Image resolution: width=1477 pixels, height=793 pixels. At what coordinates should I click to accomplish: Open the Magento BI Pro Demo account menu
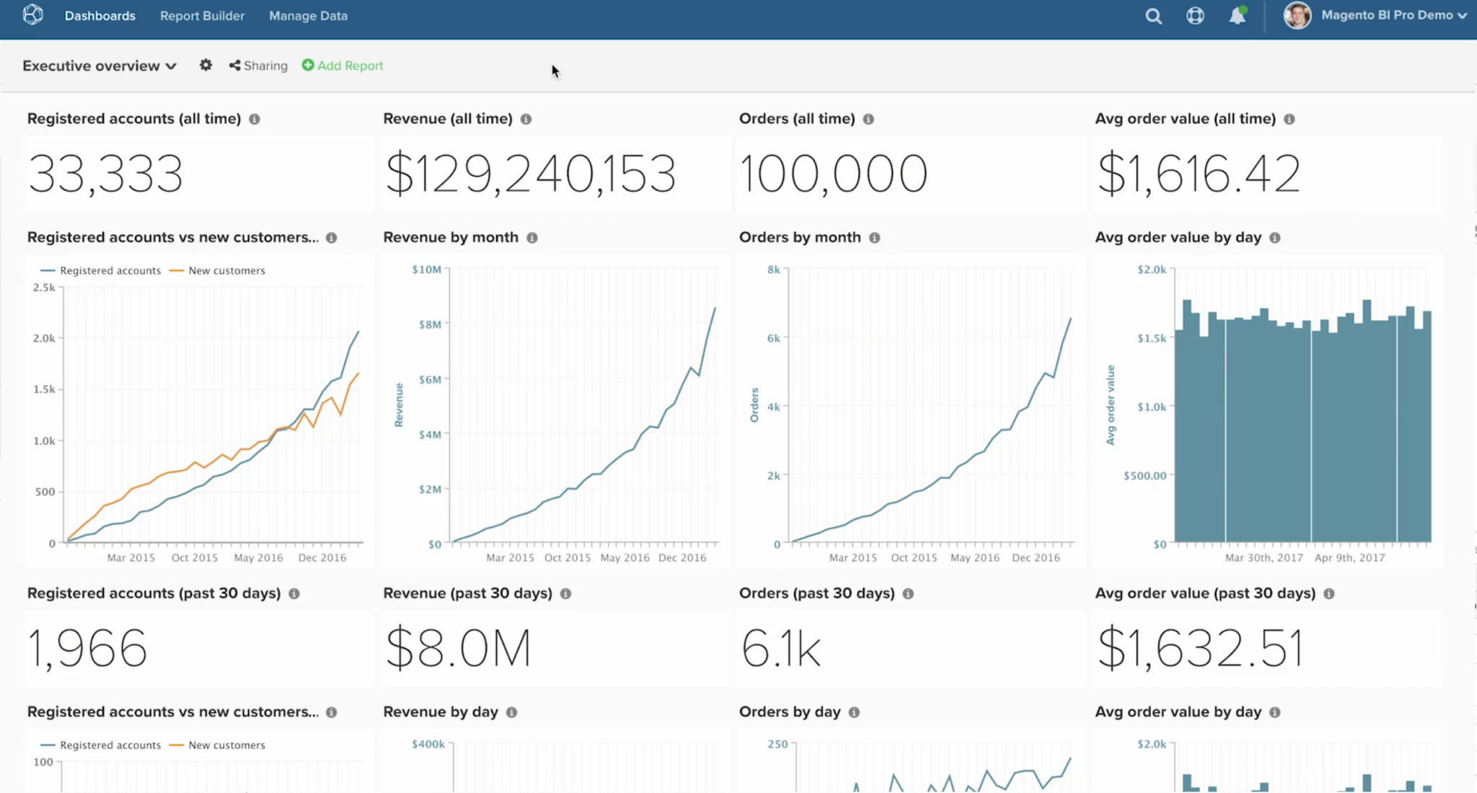pos(1393,15)
